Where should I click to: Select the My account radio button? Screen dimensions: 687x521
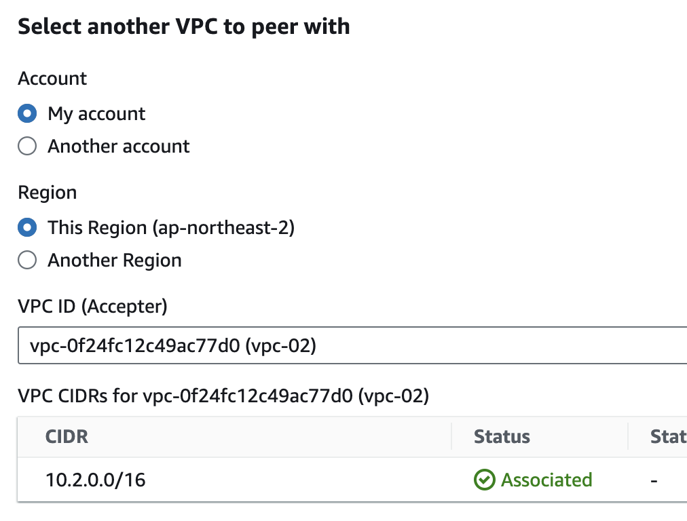click(27, 113)
